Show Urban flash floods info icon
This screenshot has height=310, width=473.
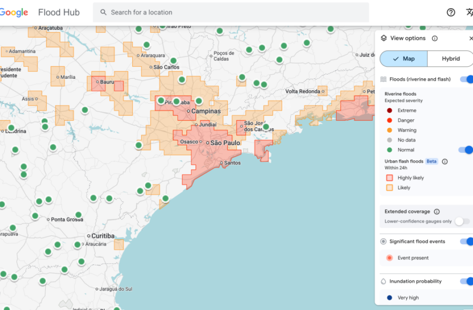[x=445, y=162]
